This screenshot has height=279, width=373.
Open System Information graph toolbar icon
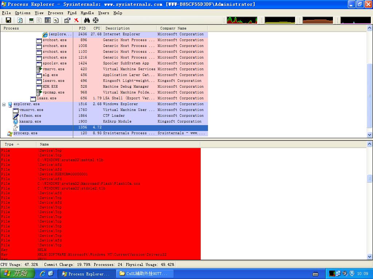pos(31,20)
